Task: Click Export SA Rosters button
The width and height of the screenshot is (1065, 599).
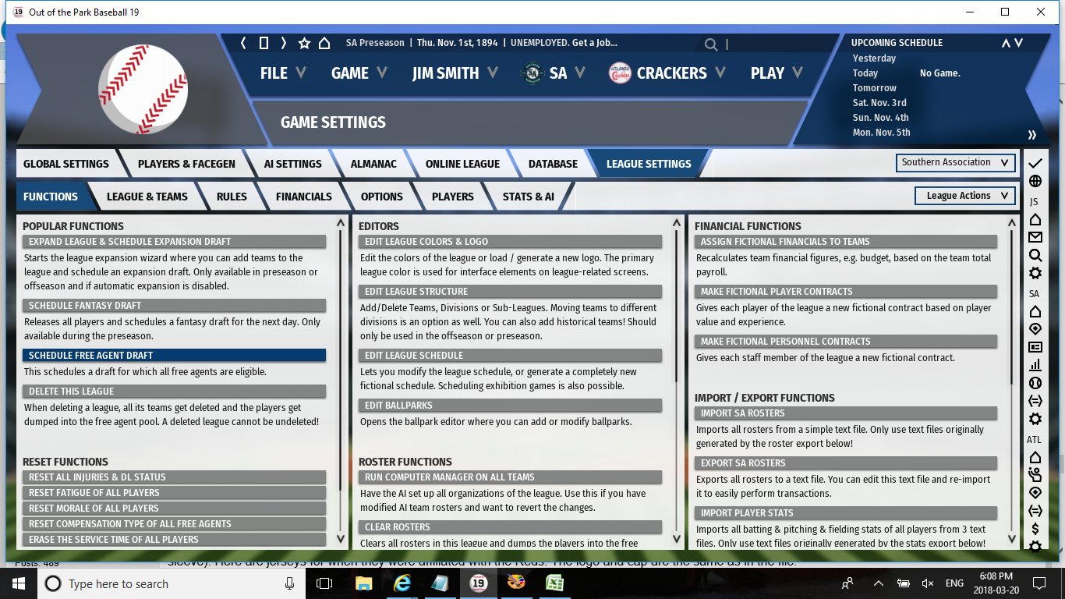Action: click(x=846, y=463)
